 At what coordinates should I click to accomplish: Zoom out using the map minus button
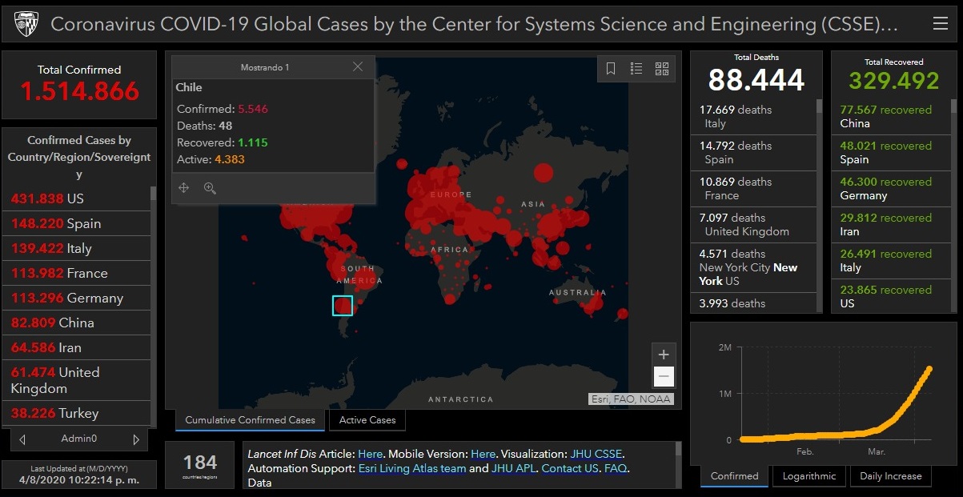[663, 376]
